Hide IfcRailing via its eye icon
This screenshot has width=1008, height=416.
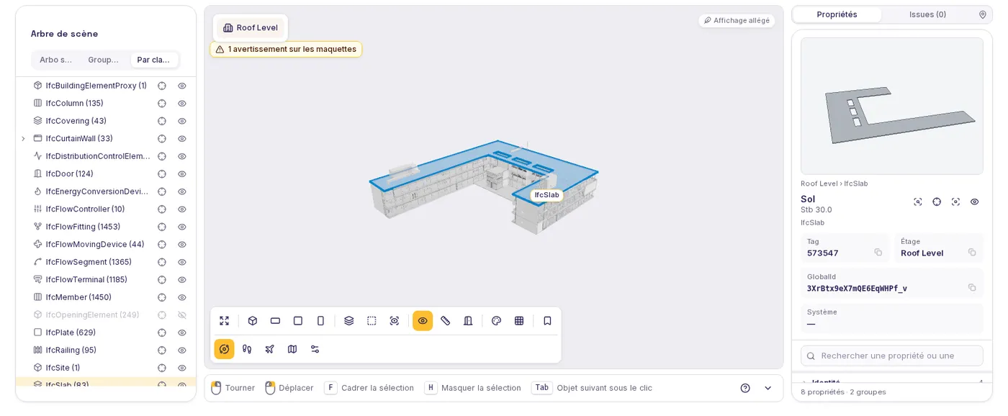point(182,351)
